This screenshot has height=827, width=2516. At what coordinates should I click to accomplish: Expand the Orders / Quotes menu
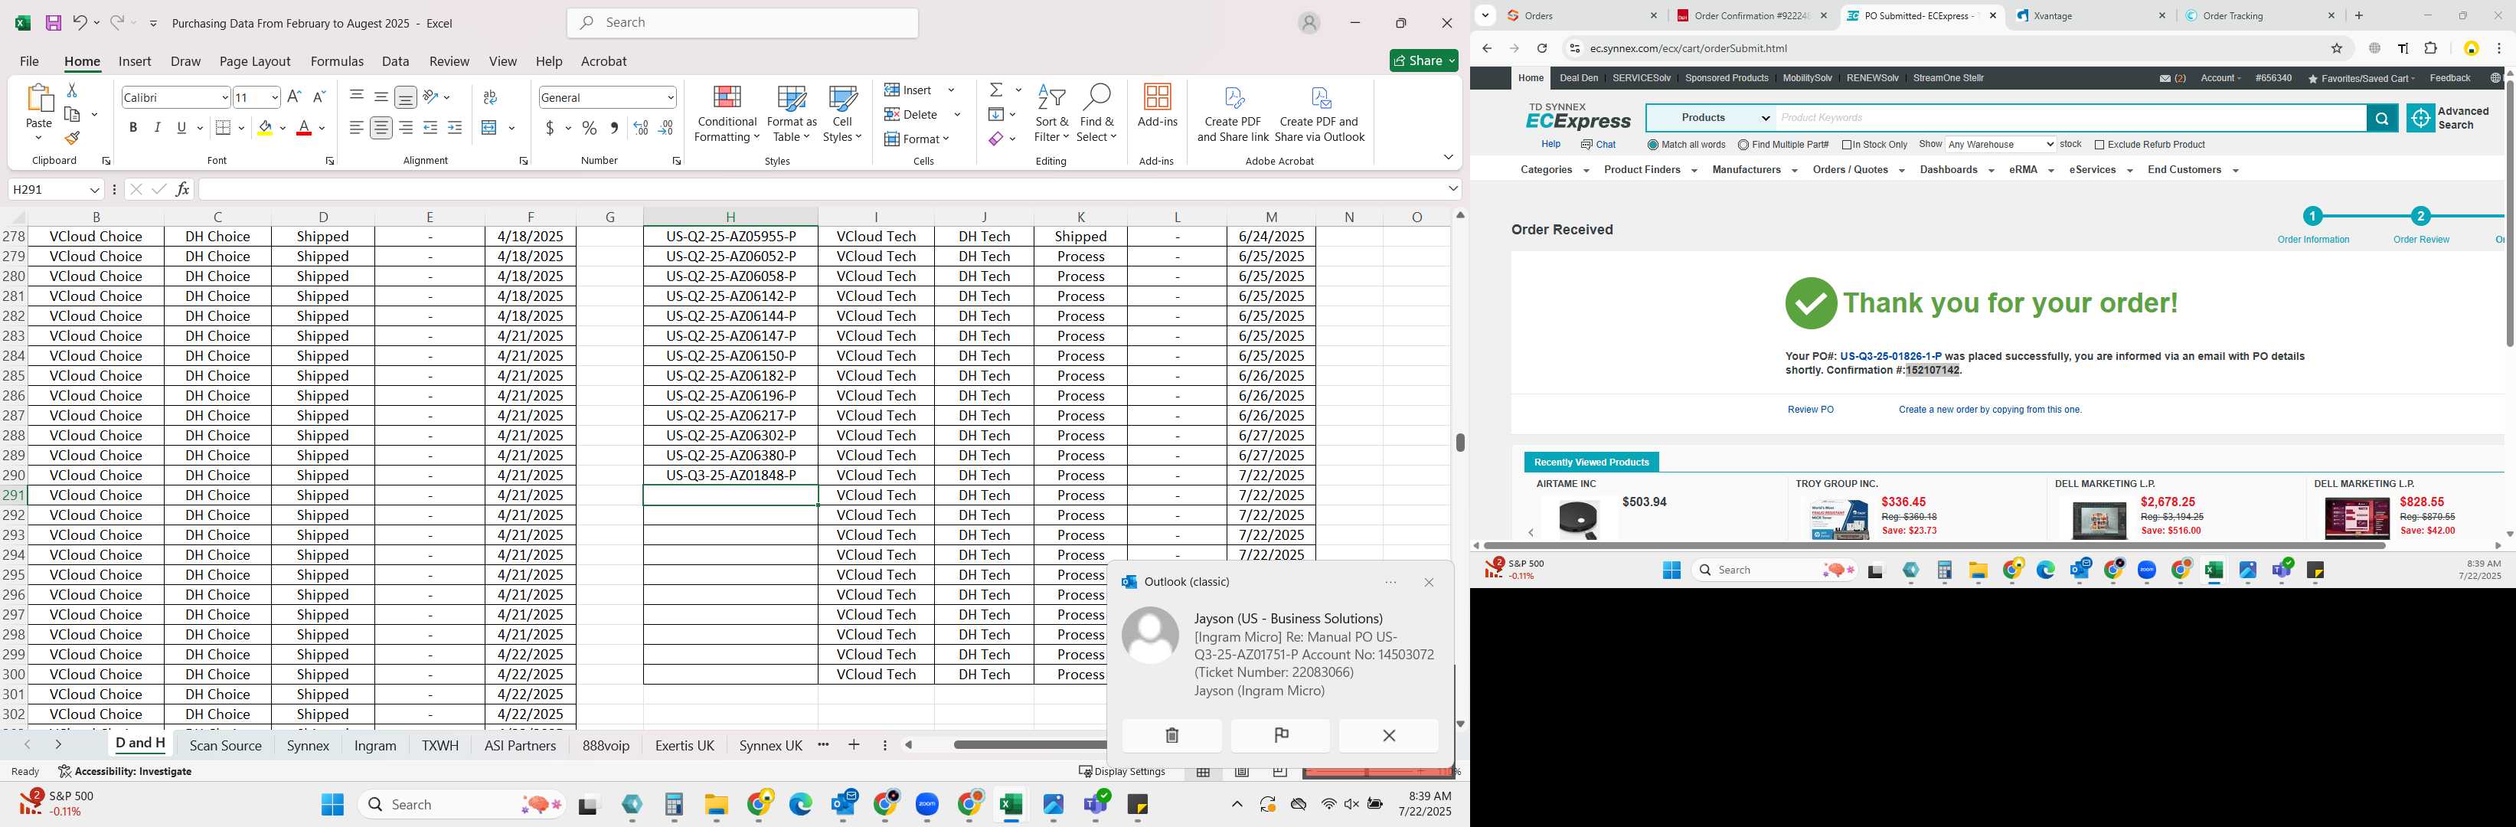click(1859, 170)
